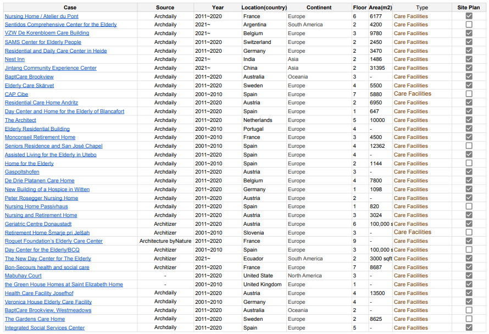
Task: Select the 'North America' continent cell
Action: point(319,276)
